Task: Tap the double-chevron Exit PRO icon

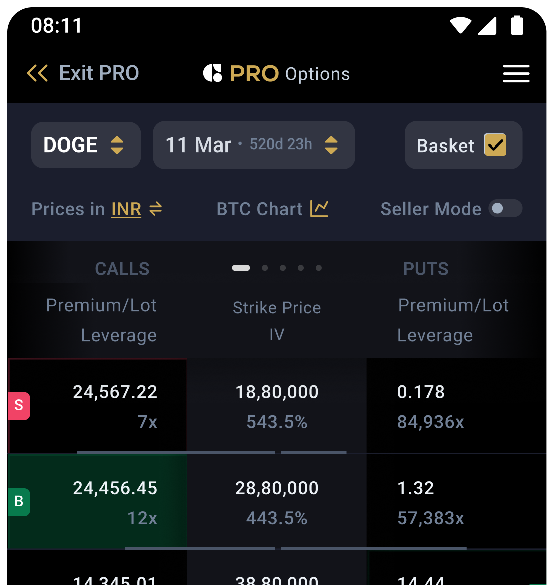Action: pyautogui.click(x=37, y=73)
